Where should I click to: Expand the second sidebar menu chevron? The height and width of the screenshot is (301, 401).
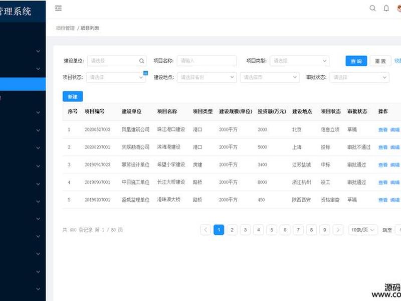(38, 69)
